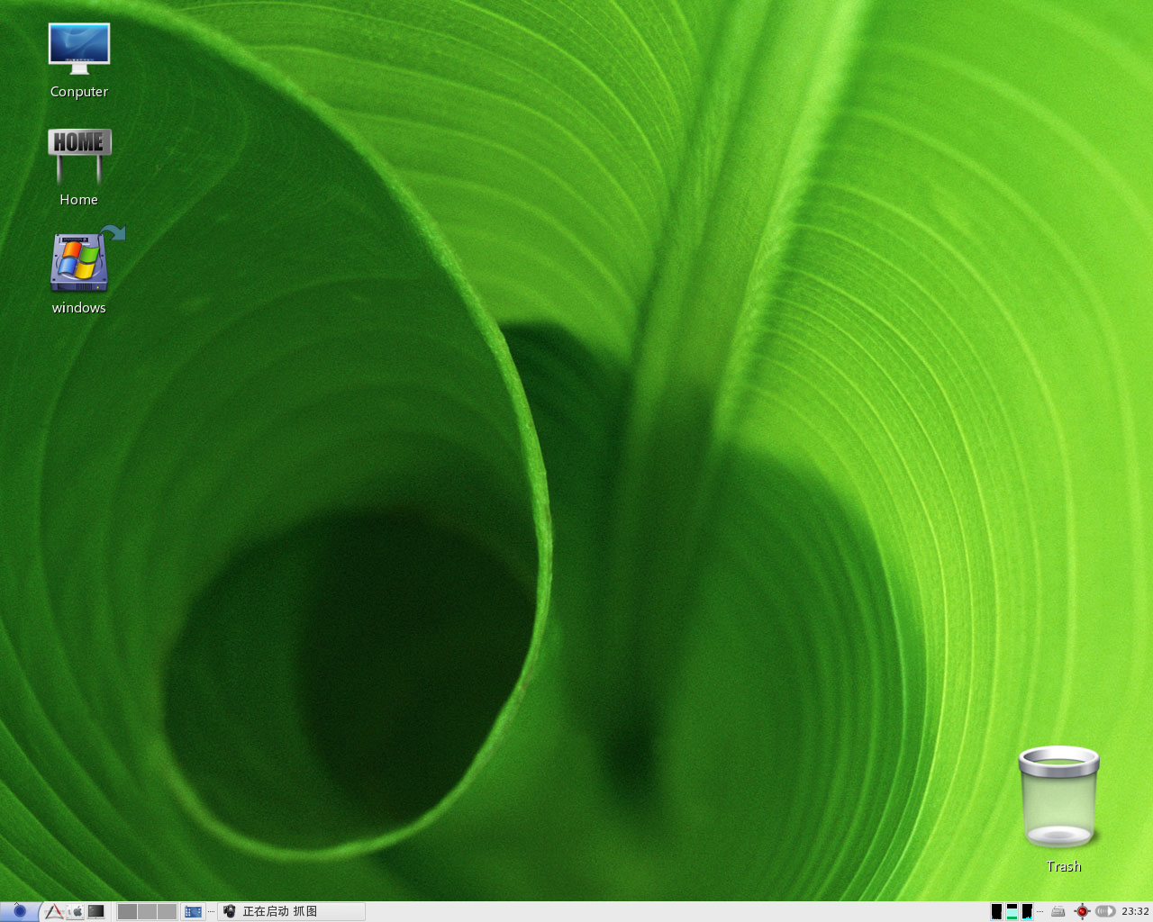
Task: Select the 正在启动 抓图 taskbar button
Action: click(291, 911)
